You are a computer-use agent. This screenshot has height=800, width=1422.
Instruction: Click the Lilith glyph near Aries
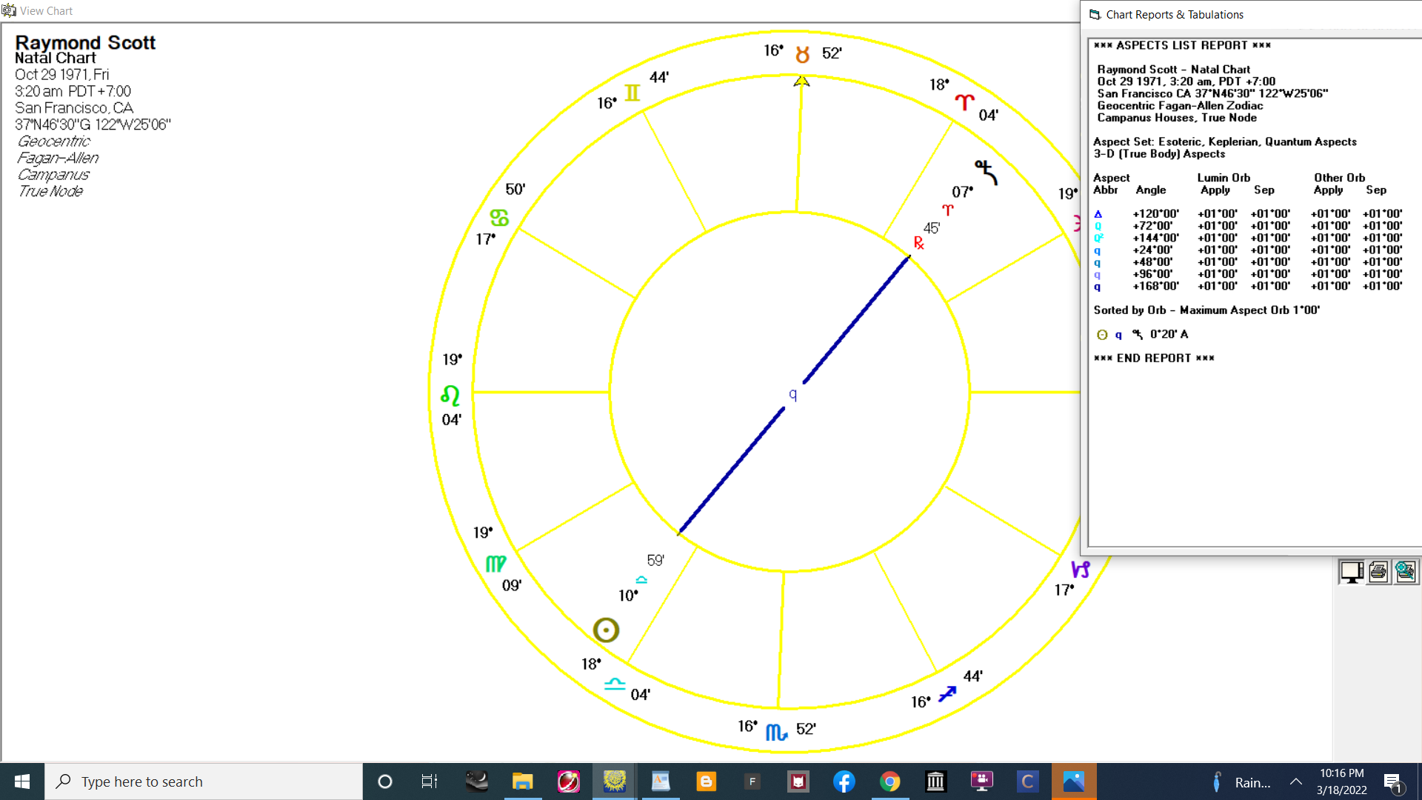coord(987,172)
